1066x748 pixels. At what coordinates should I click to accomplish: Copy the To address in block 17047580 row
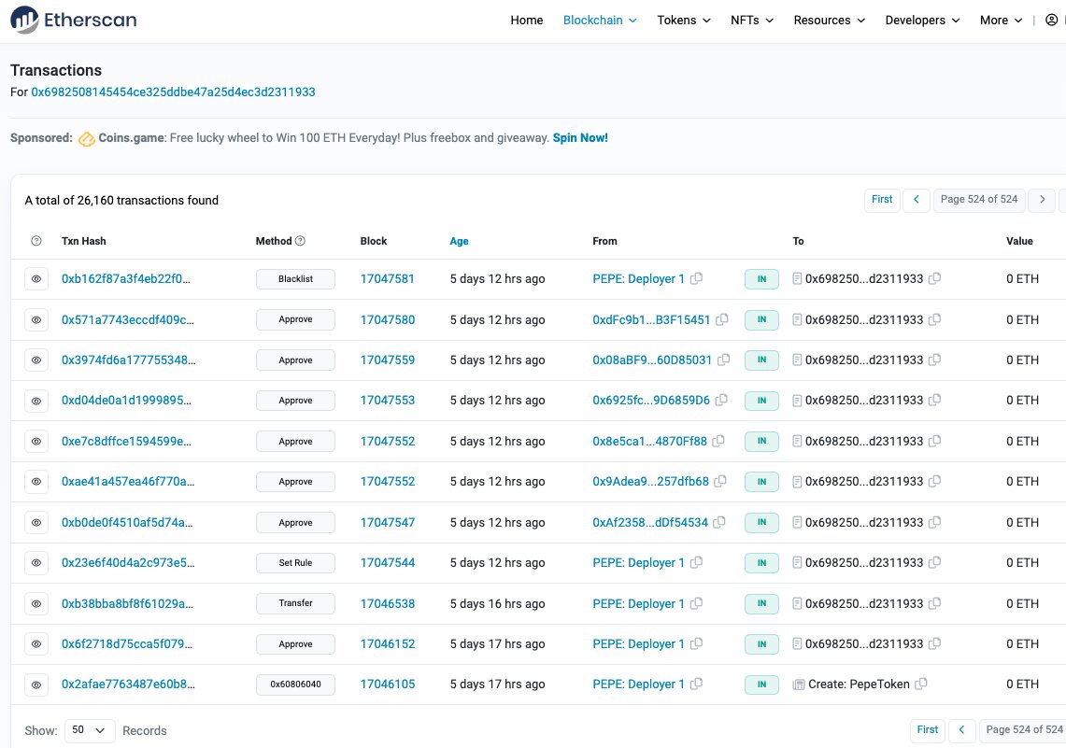click(x=935, y=319)
